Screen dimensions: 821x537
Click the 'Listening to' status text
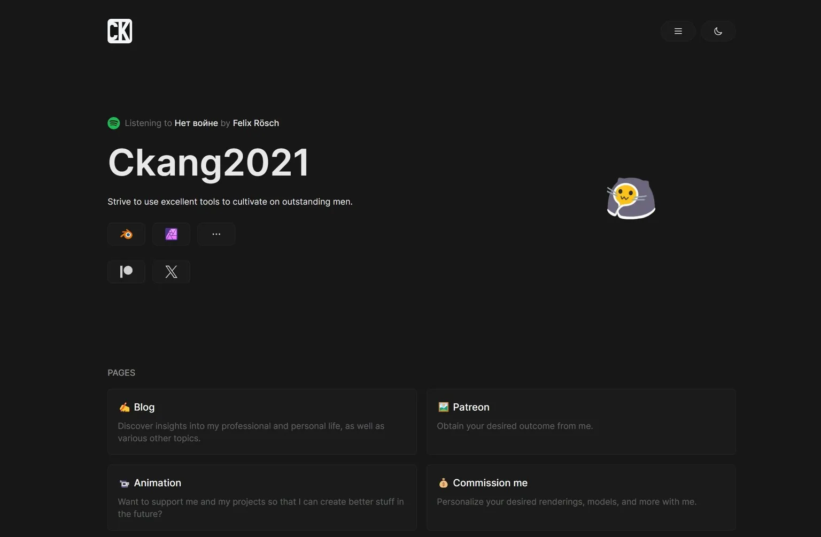tap(148, 123)
